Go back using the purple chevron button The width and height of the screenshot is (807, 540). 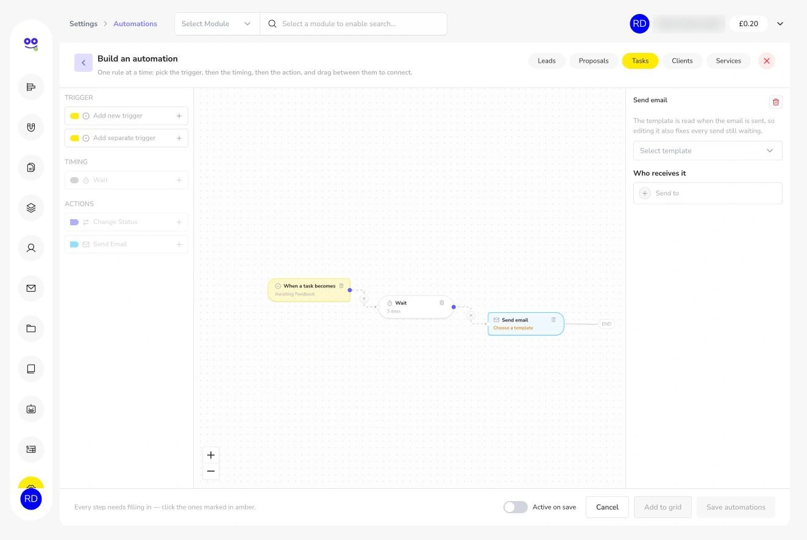[84, 63]
